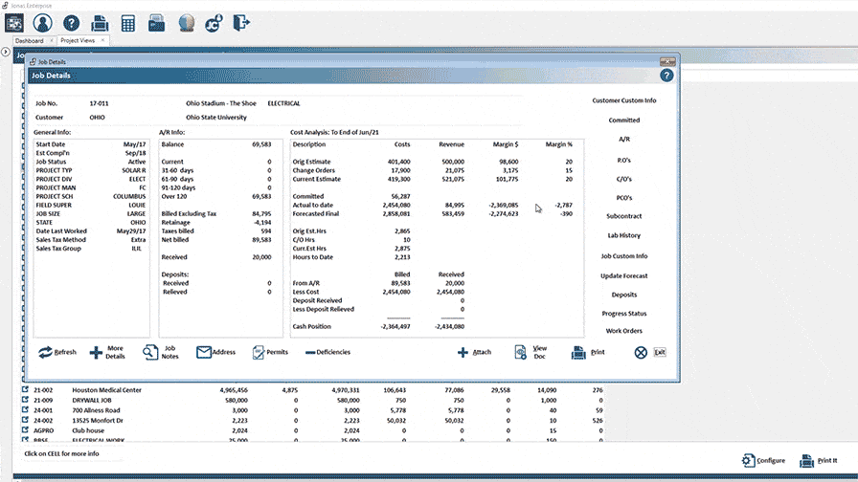Switch to the Project Views tab

78,40
